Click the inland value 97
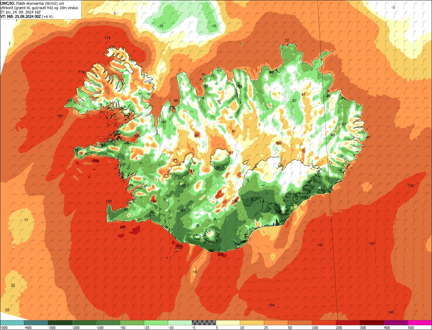The image size is (432, 330). 196,136
